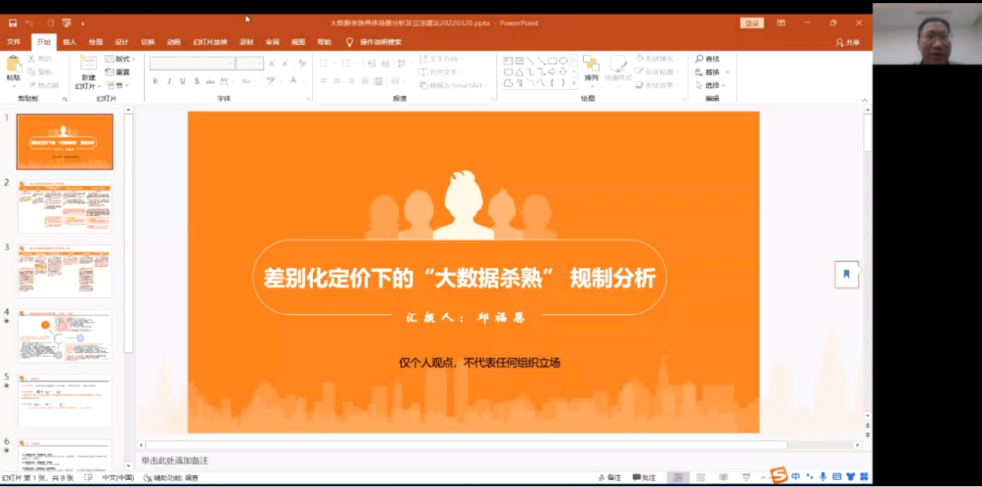Toggle the Notes (备注) pane in status bar
982x487 pixels.
(610, 478)
